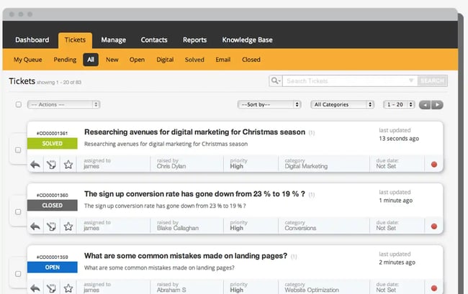Screen dimensions: 468x294
Task: Select checkbox for ticket CD00001360
Action: pos(18,212)
